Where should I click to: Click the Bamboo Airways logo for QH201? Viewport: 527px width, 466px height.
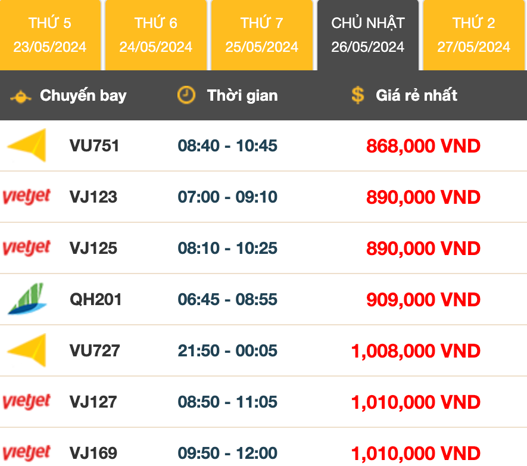click(x=27, y=299)
